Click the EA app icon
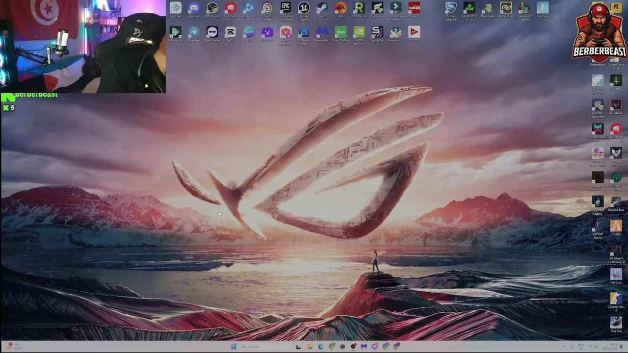Viewport: 628px width, 353px height. coord(340,10)
